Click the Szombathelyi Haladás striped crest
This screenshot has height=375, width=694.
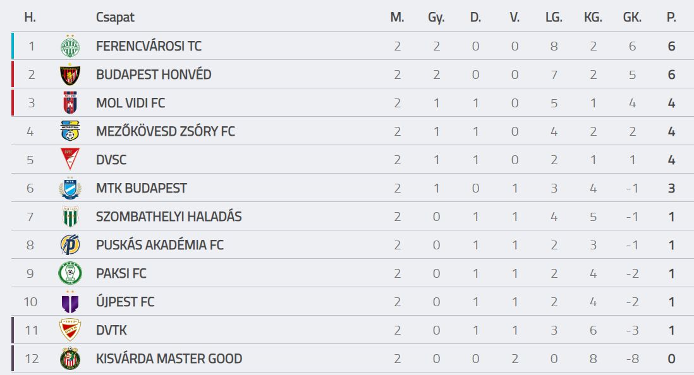click(x=70, y=217)
